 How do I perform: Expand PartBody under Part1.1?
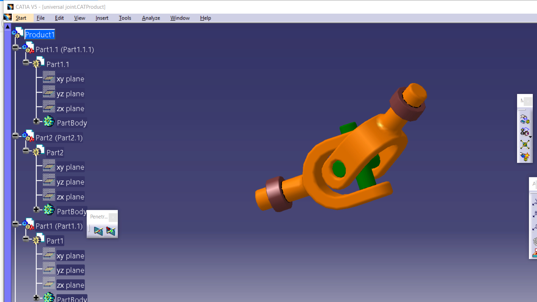click(x=36, y=121)
